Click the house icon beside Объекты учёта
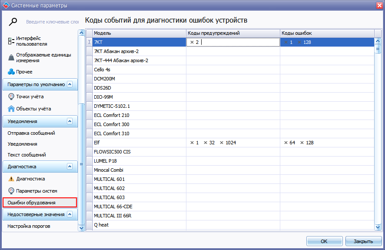Viewport: 385px width, 250px height. 11,109
